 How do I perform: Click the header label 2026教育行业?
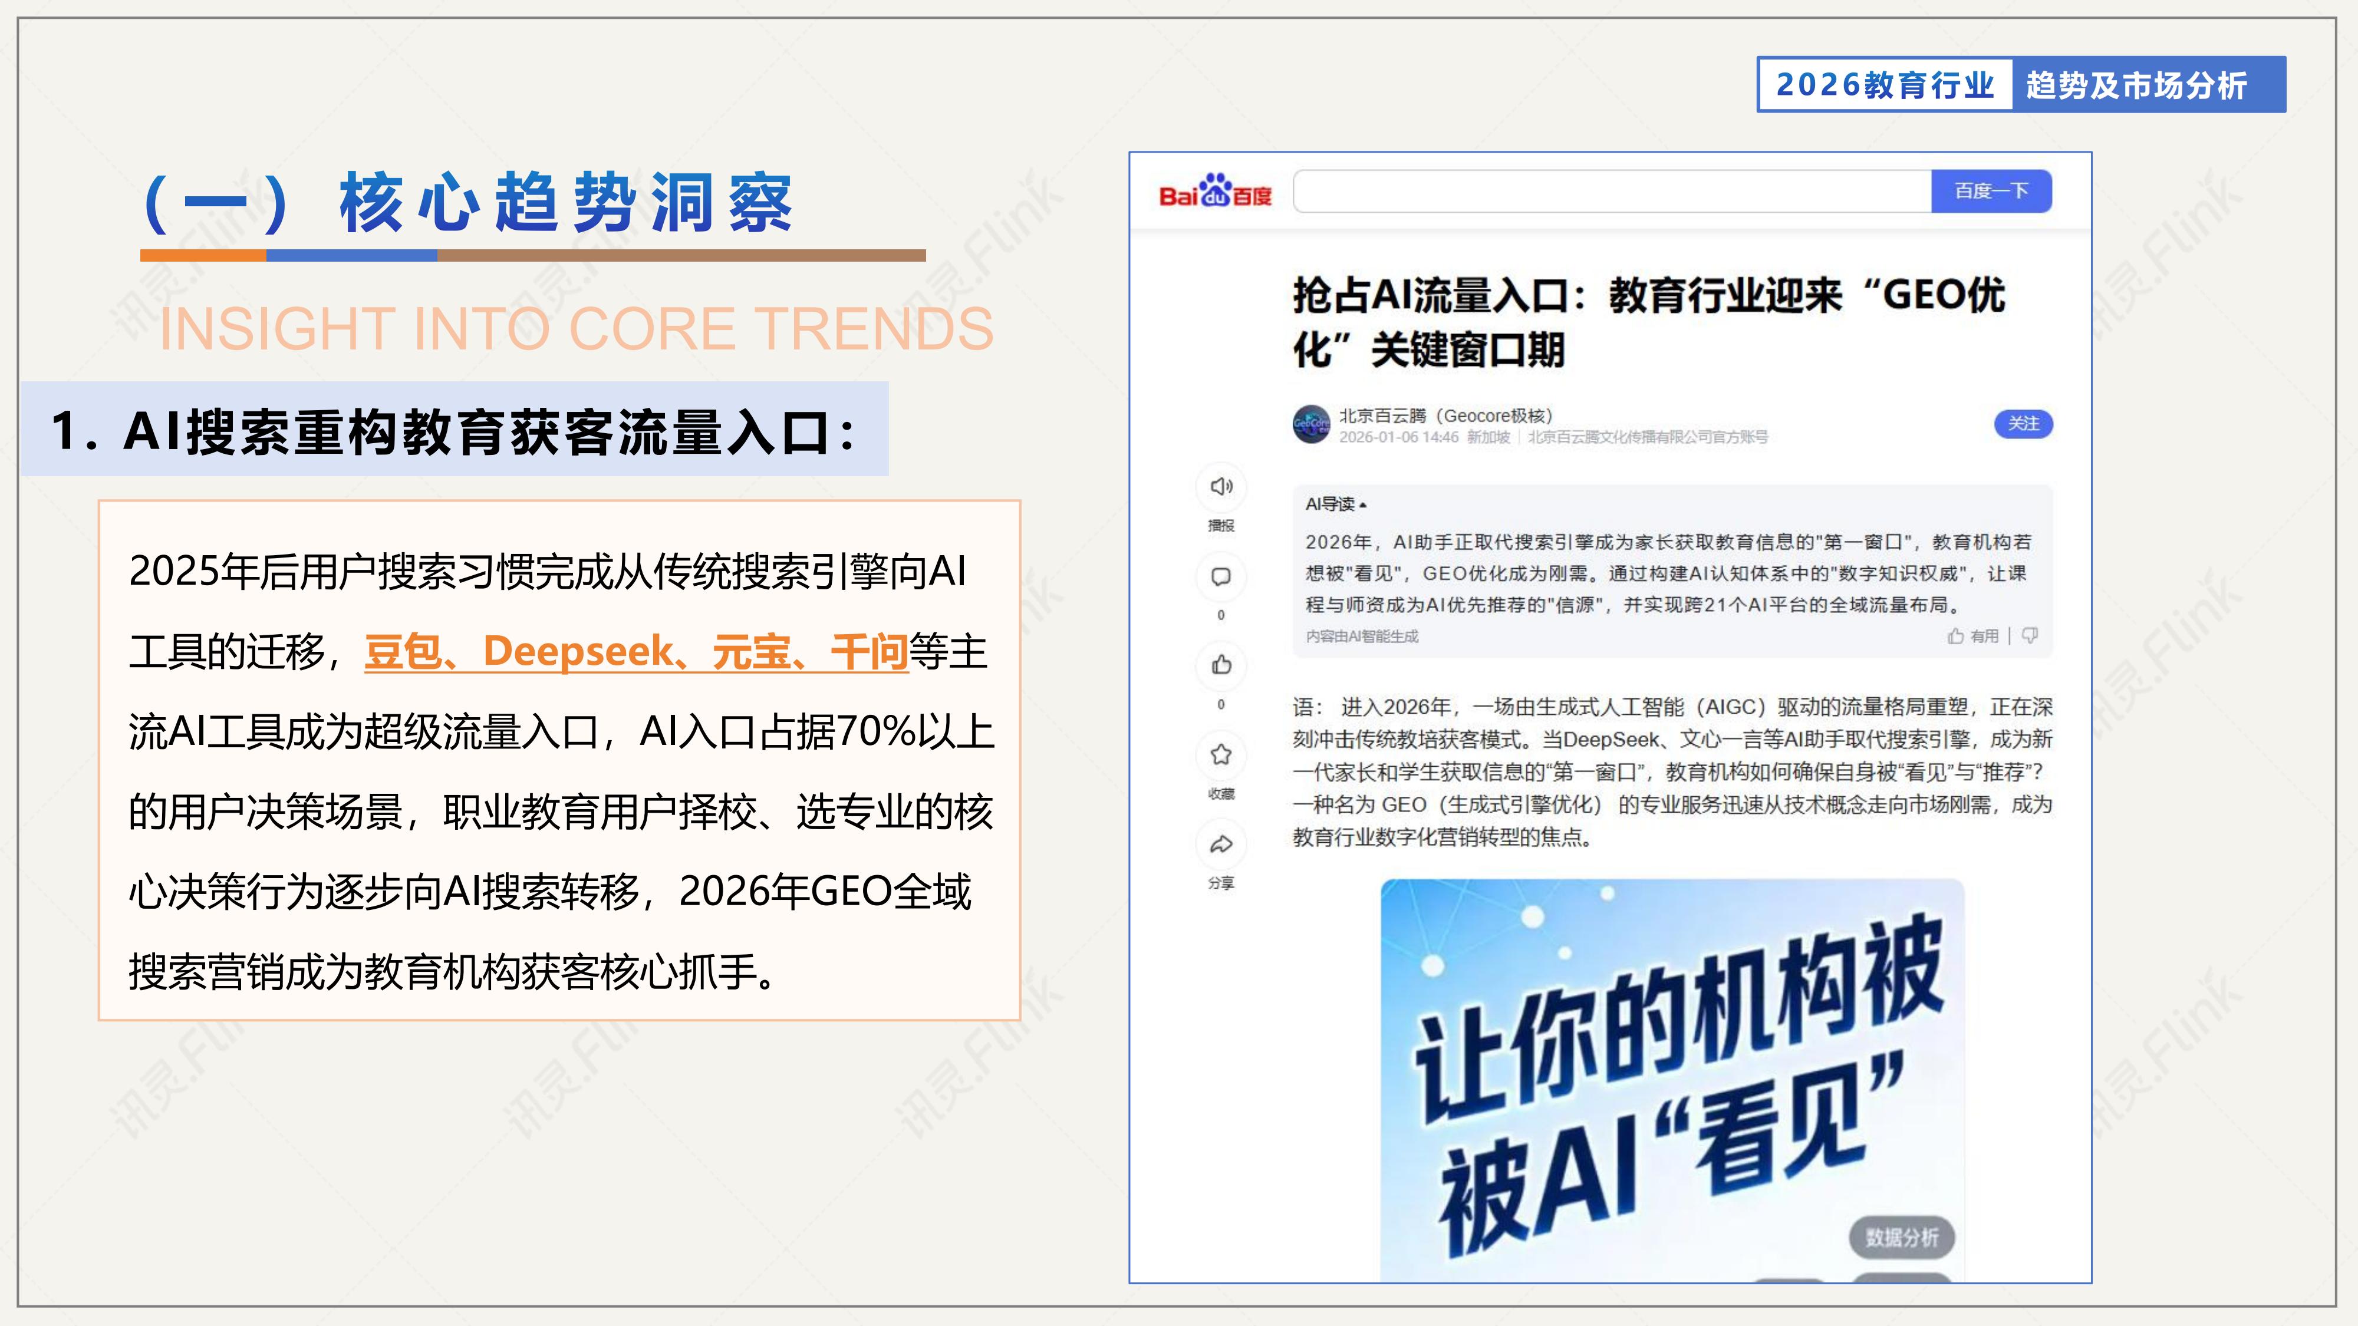coord(1885,85)
